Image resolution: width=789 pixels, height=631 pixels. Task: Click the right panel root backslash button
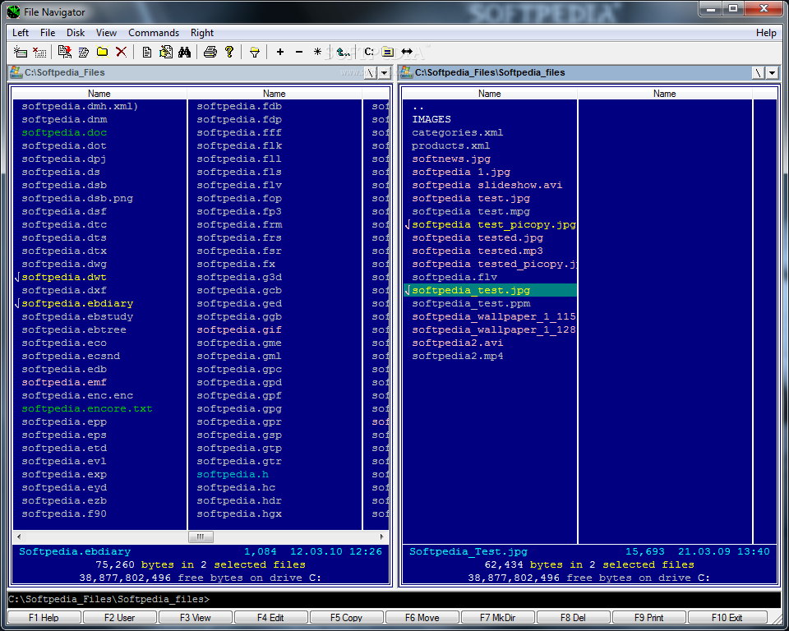[x=759, y=73]
